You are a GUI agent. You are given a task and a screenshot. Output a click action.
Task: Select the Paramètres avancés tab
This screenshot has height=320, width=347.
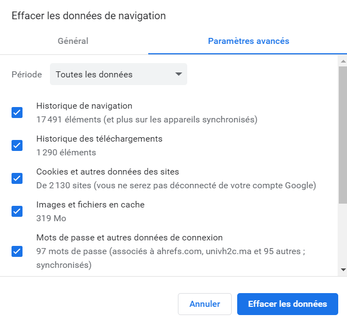tap(248, 41)
